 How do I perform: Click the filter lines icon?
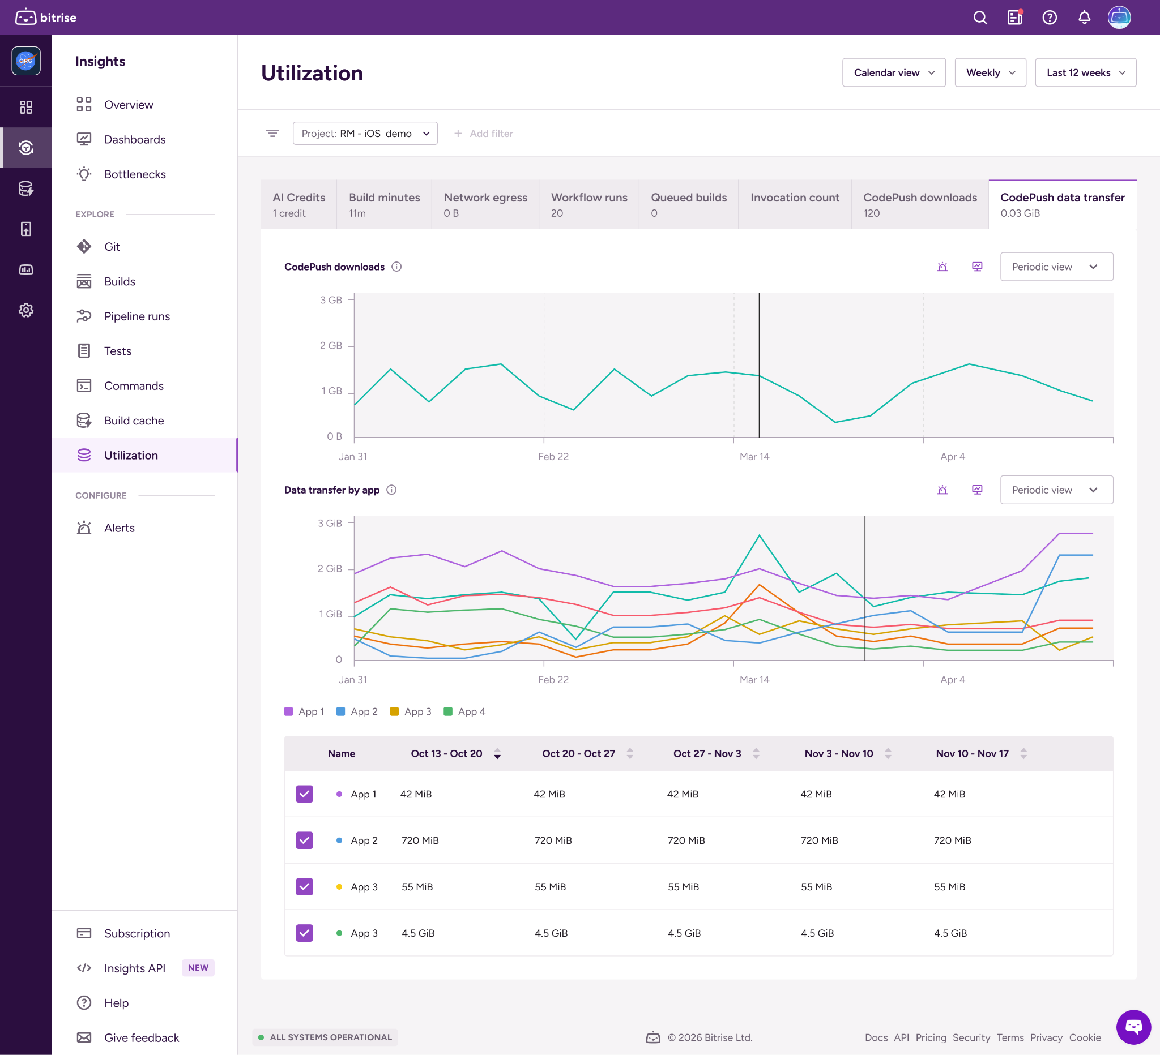click(273, 134)
